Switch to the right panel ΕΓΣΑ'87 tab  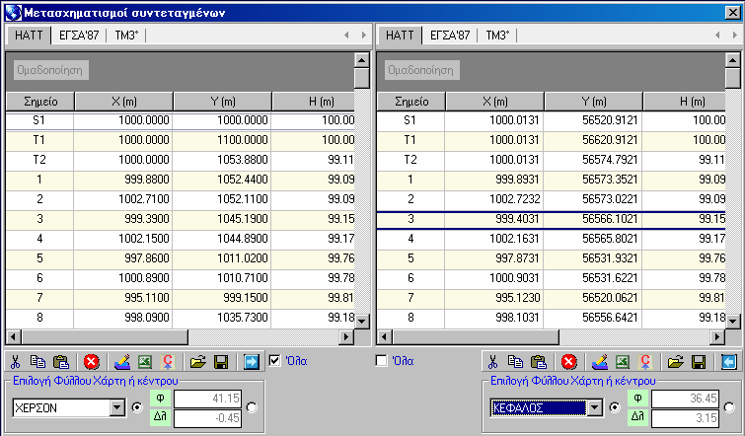click(450, 36)
